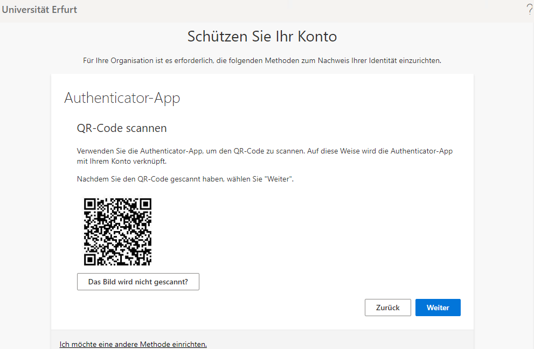Continue with the blue Weiter button
534x349 pixels.
tap(438, 308)
